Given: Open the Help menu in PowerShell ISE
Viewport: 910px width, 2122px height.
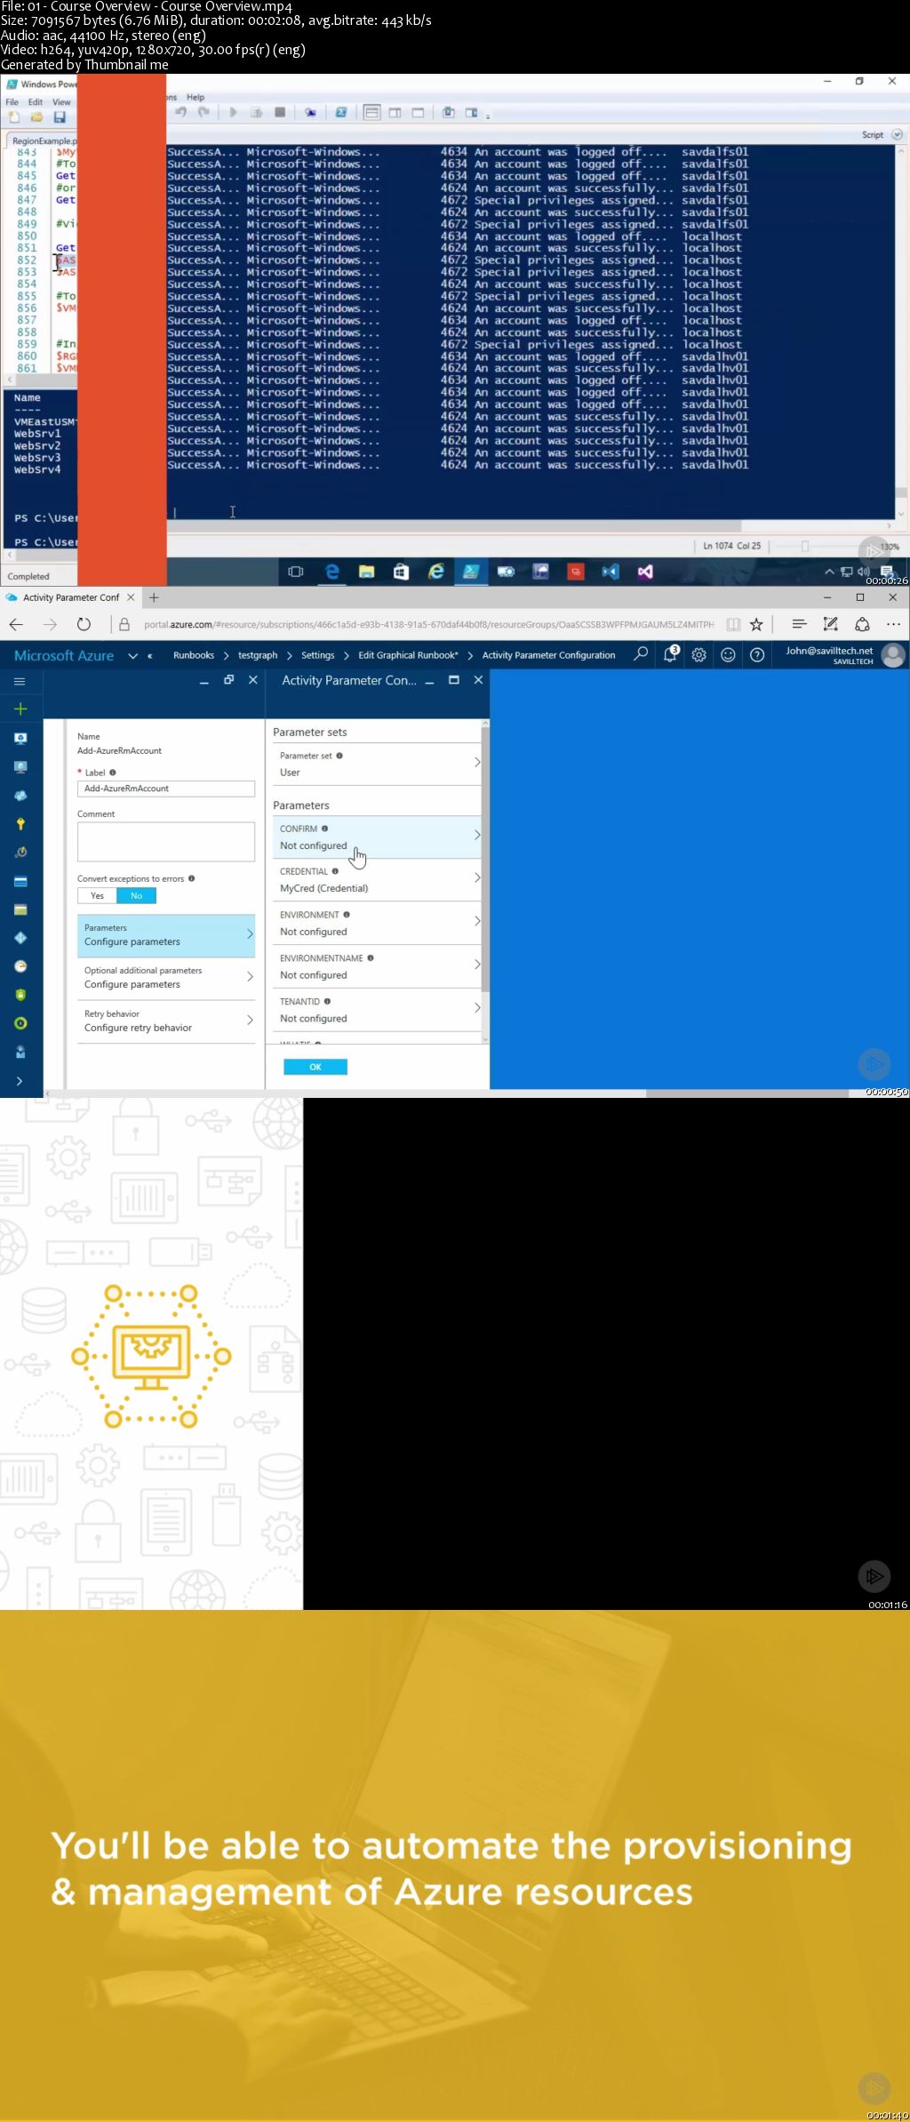Looking at the screenshot, I should [x=196, y=97].
